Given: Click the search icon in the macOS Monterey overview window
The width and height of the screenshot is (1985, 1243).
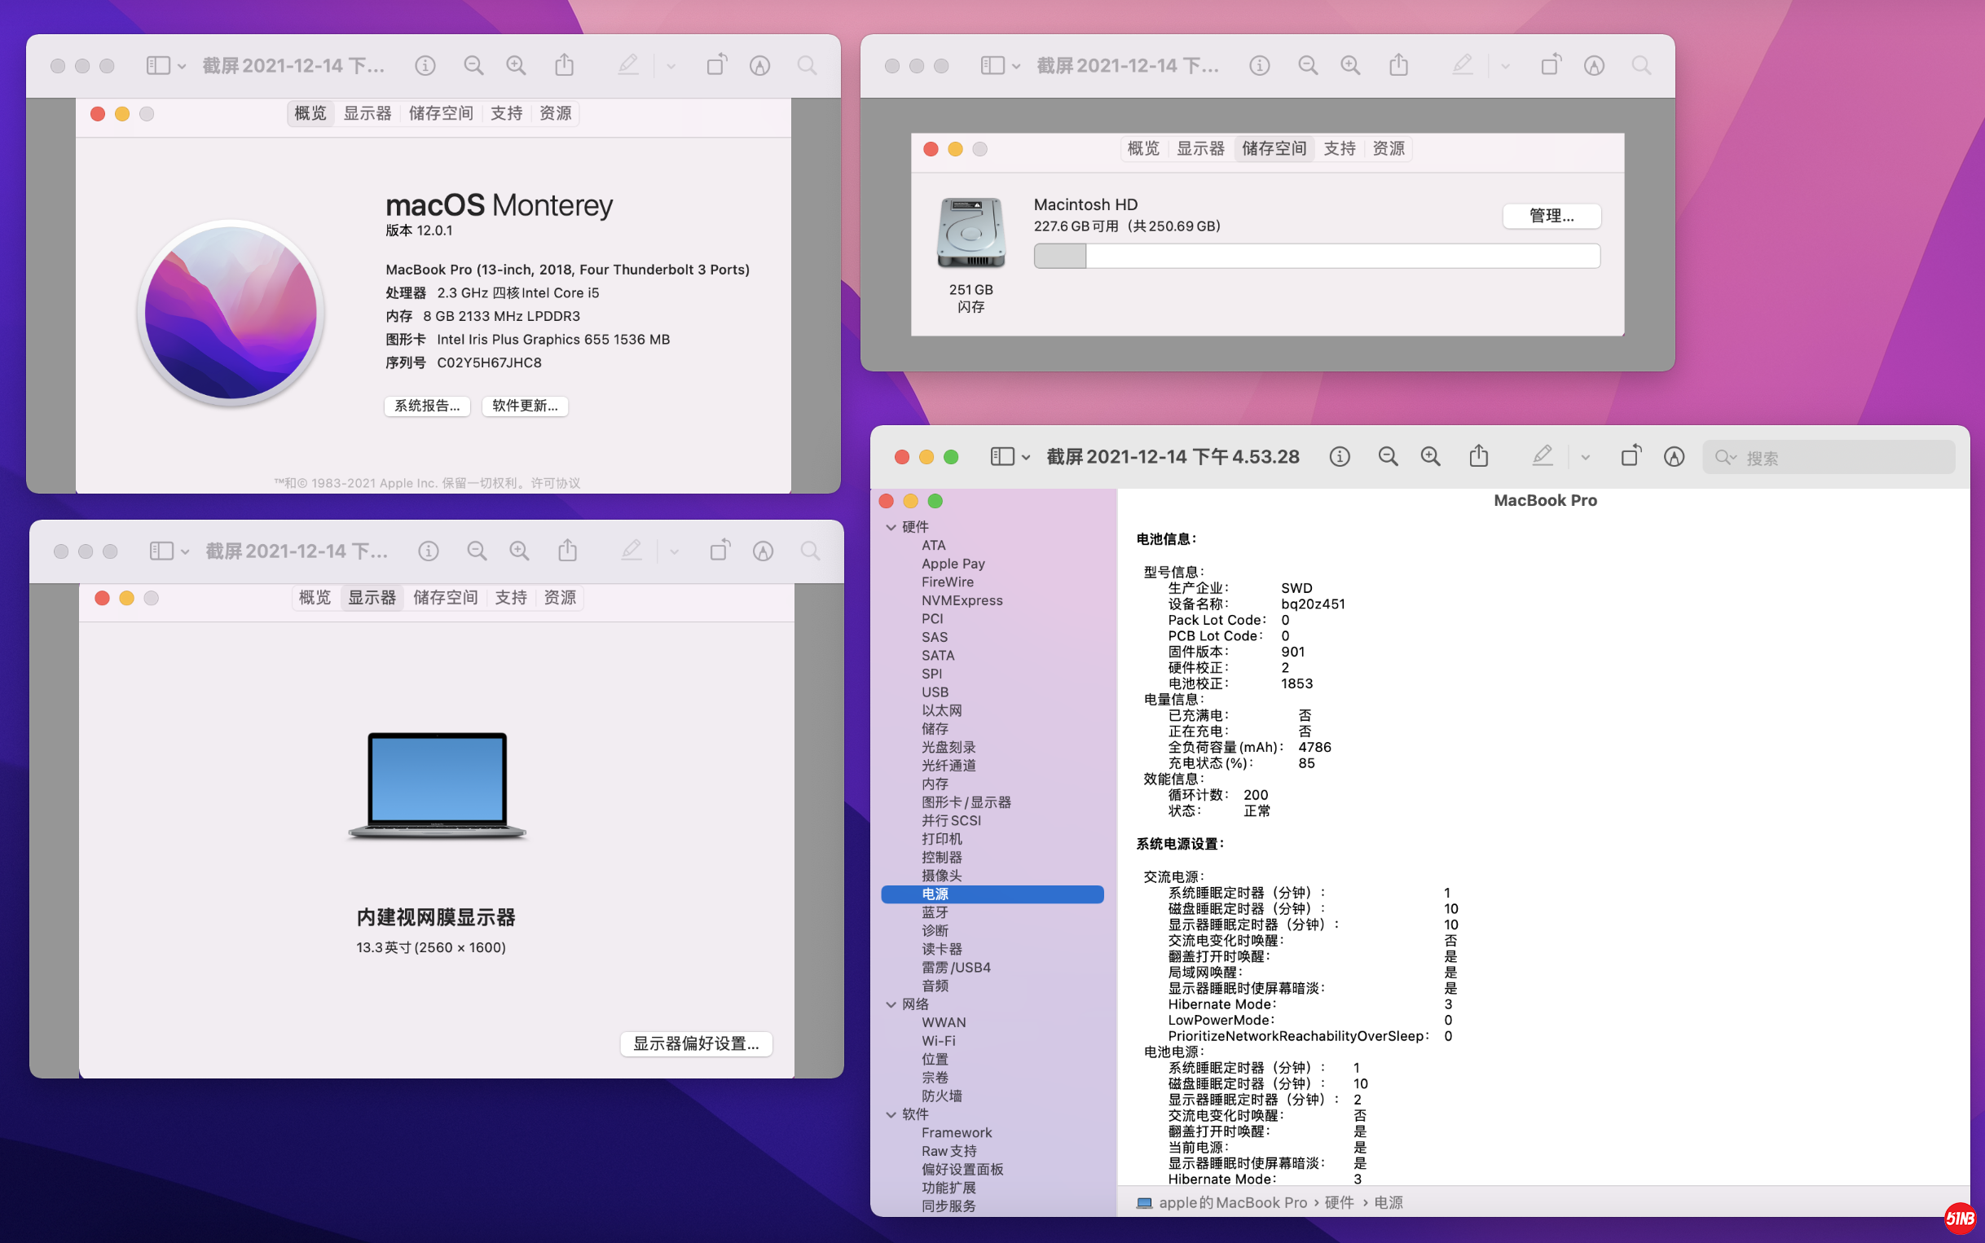Looking at the screenshot, I should point(808,66).
